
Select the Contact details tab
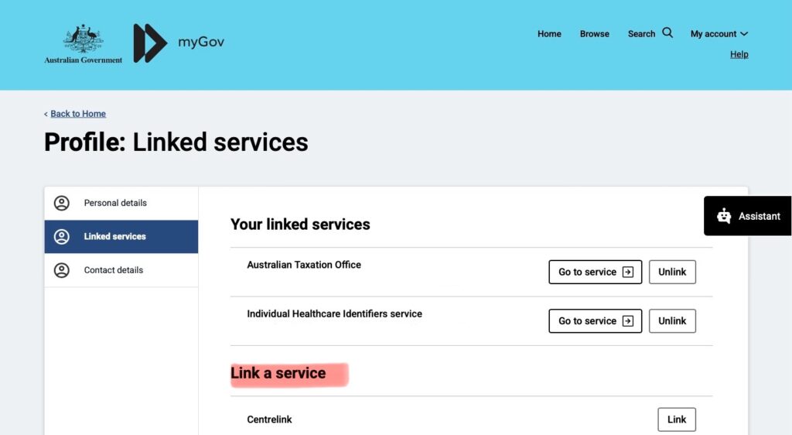(121, 270)
